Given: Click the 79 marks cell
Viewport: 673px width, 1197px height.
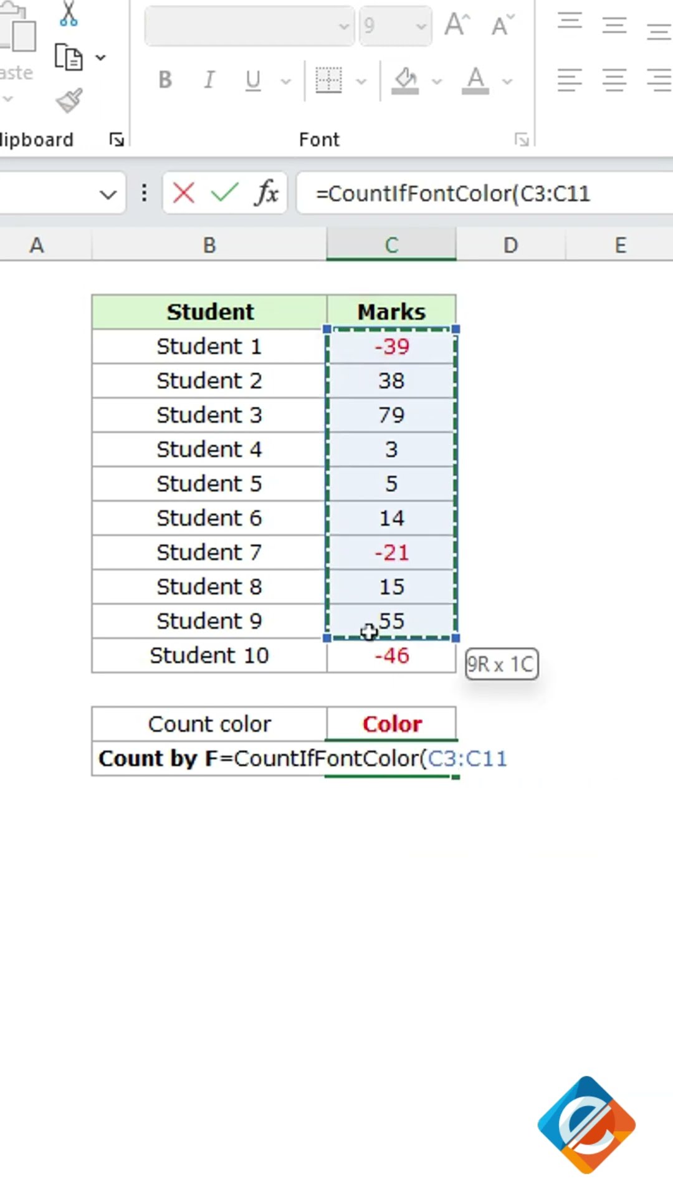Looking at the screenshot, I should [391, 415].
